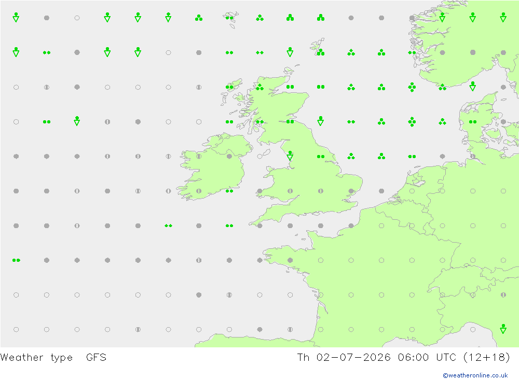Click the 'Weather type GFS' caption
This screenshot has width=519, height=380.
click(53, 358)
